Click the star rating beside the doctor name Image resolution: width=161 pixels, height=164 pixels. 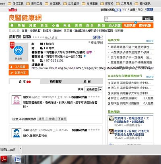coord(38,37)
